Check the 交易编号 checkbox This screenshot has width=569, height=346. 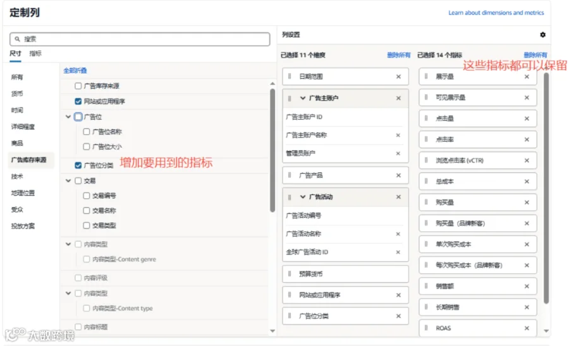(87, 196)
